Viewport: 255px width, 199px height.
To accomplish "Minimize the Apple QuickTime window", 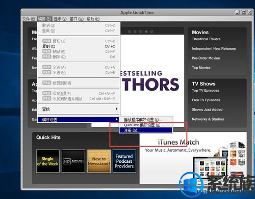I will coord(237,12).
